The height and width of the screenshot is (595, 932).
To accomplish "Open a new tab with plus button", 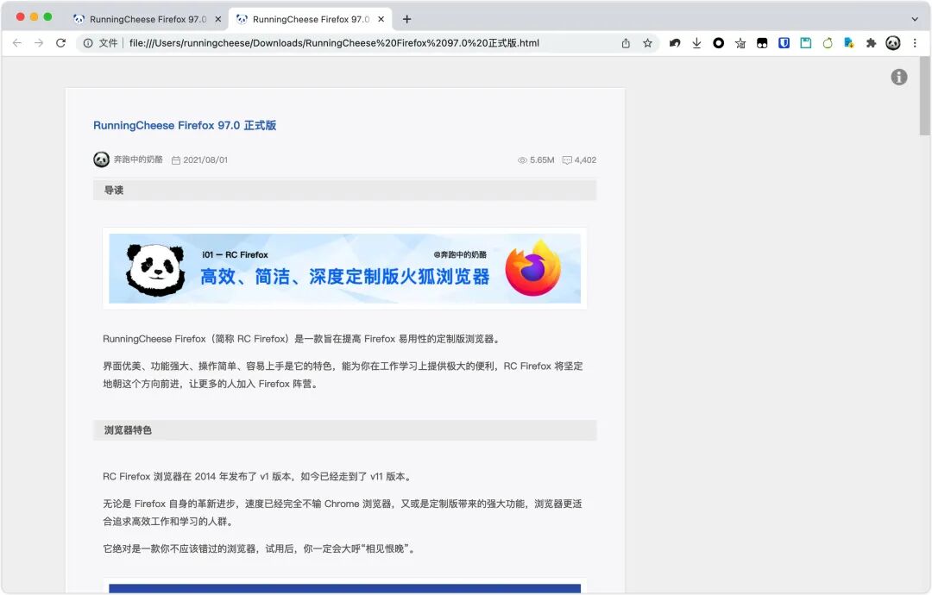I will coord(406,19).
